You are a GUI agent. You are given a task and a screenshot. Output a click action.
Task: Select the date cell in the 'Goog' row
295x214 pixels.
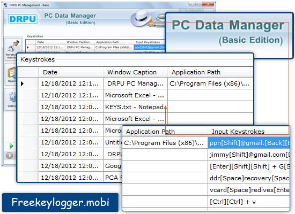(x=71, y=166)
